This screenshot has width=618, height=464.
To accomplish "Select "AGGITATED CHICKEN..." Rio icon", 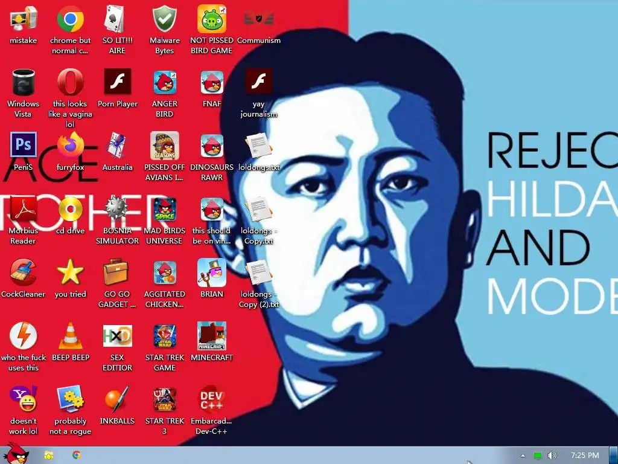I will [x=164, y=272].
